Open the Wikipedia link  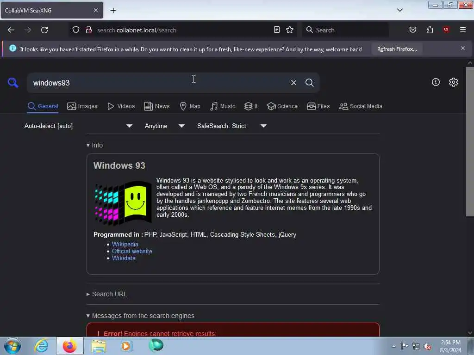point(125,244)
